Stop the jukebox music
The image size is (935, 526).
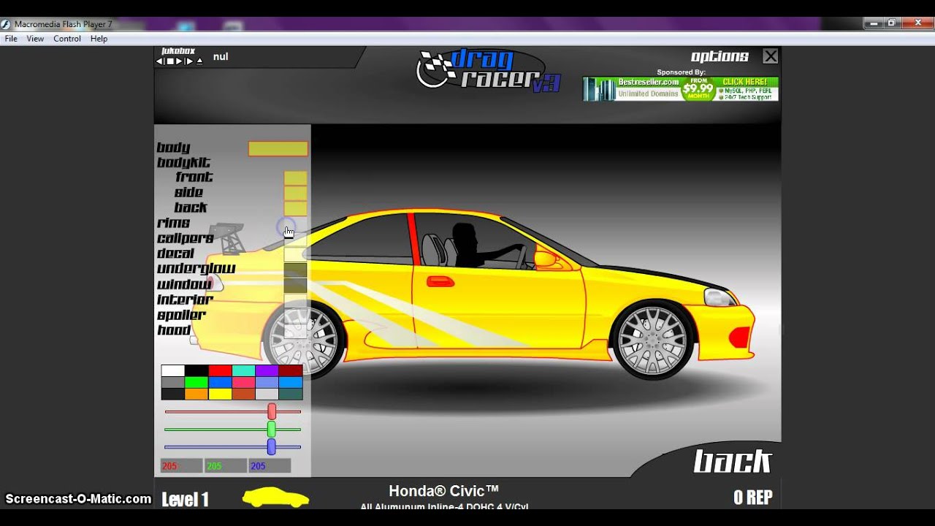click(x=169, y=61)
